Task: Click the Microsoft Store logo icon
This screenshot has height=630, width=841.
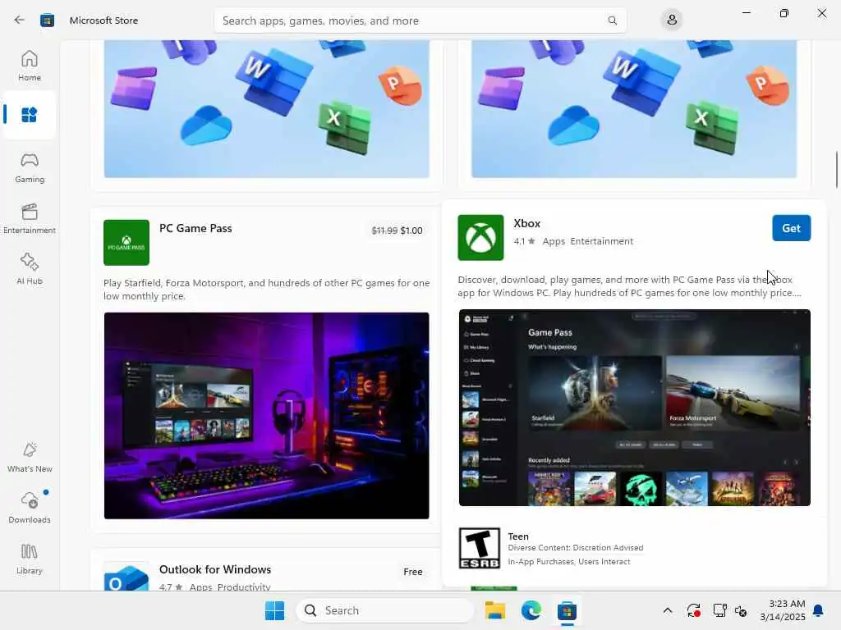Action: point(47,21)
